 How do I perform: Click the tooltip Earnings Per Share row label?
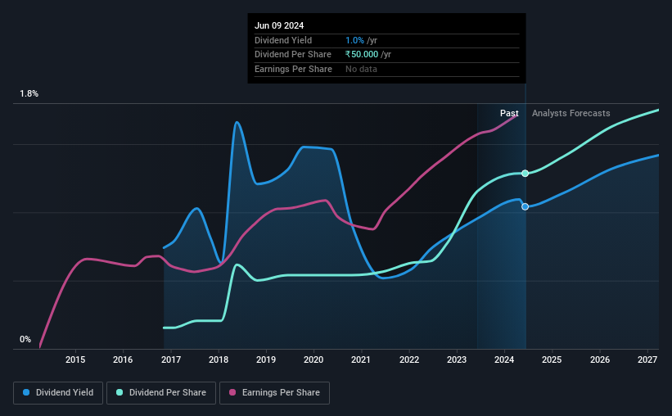click(293, 69)
